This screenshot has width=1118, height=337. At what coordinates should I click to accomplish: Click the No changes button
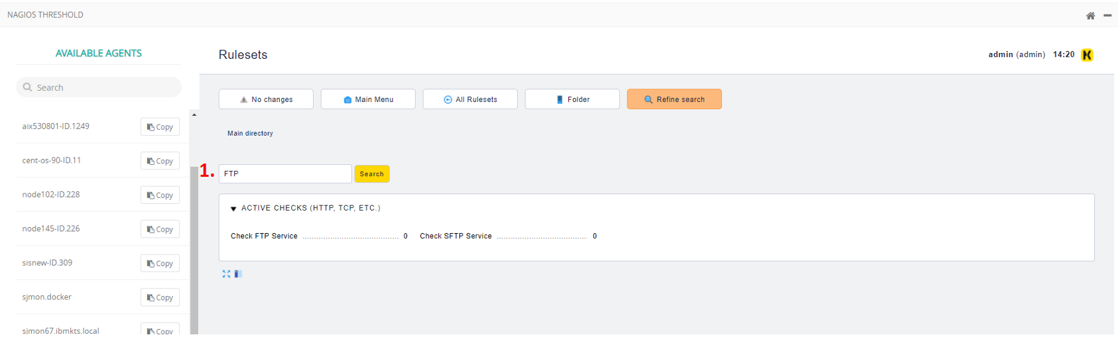(266, 99)
